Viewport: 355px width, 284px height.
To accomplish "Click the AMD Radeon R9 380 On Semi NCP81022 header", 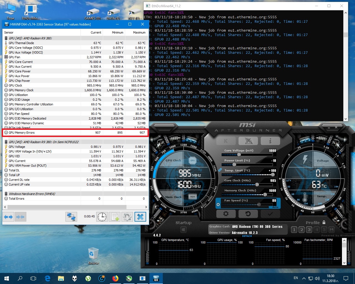I will pos(75,142).
